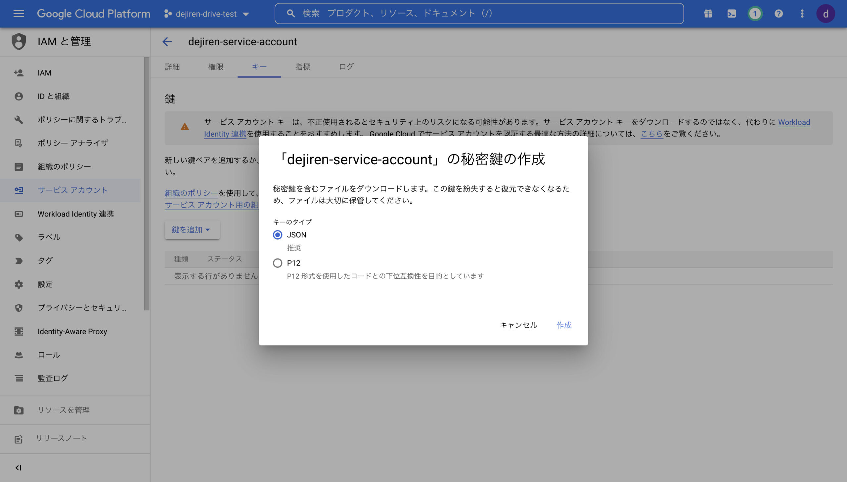The height and width of the screenshot is (482, 847).
Task: Click the サービス アカウント key icon
Action: 19,190
